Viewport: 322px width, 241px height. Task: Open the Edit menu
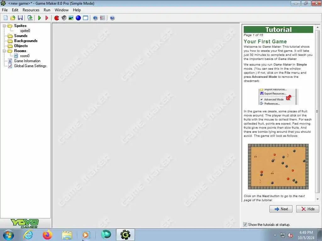pyautogui.click(x=15, y=10)
